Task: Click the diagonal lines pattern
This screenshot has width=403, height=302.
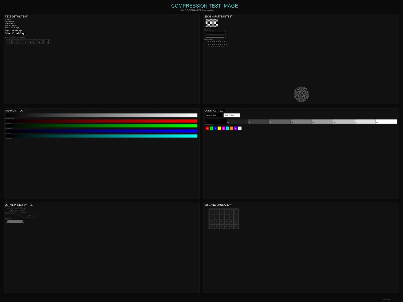Action: coord(216,43)
